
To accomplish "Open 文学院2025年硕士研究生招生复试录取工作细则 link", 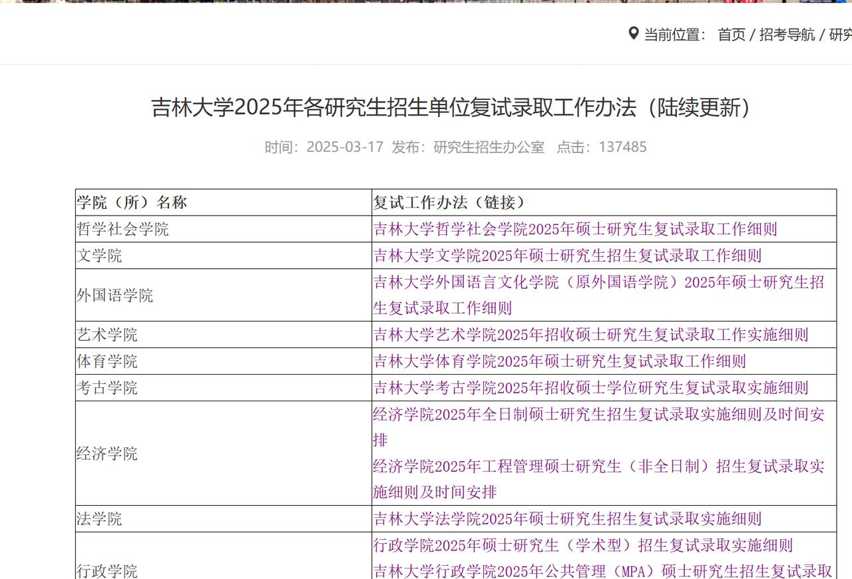I will tap(567, 256).
